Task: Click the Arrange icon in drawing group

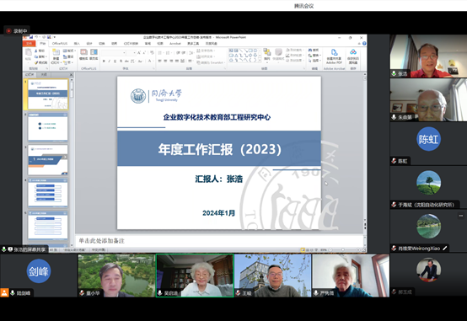Action: click(x=267, y=55)
